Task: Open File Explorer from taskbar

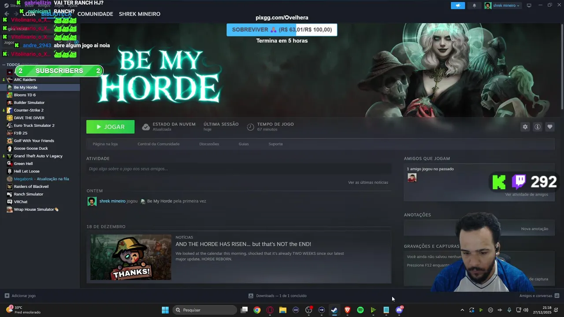Action: (x=283, y=310)
